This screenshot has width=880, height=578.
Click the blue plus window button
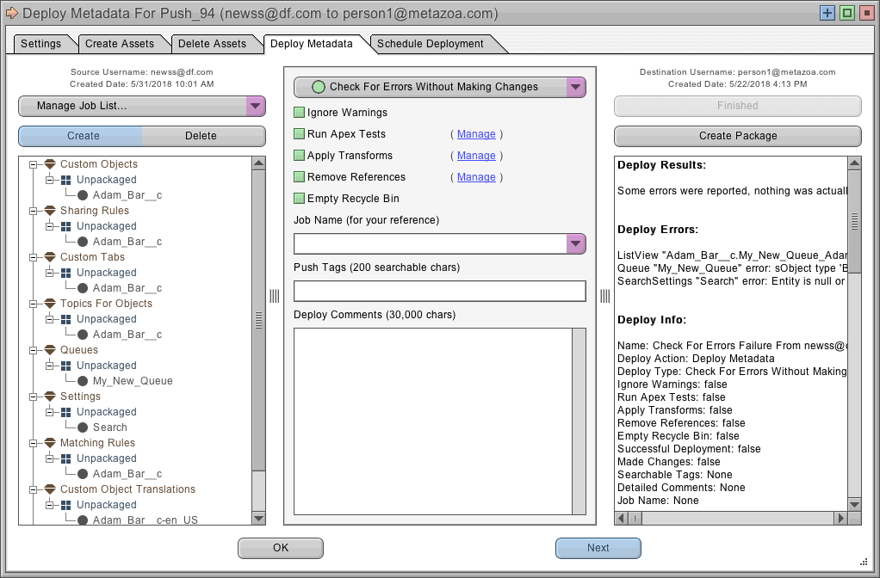(x=827, y=13)
